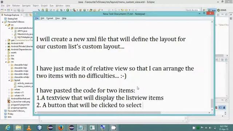This screenshot has height=131, width=233.
Task: Open Notepad Help menu
Action: coord(64,18)
